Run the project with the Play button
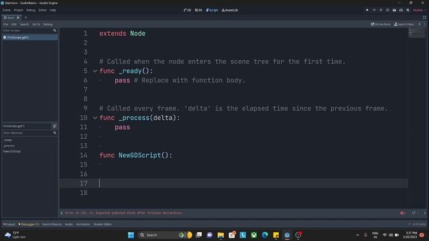 [367, 10]
